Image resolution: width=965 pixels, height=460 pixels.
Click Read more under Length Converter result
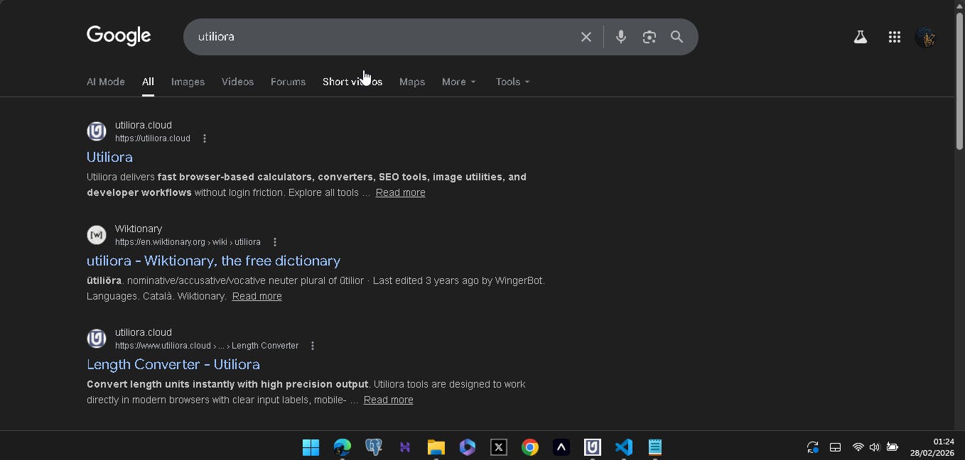pyautogui.click(x=389, y=400)
